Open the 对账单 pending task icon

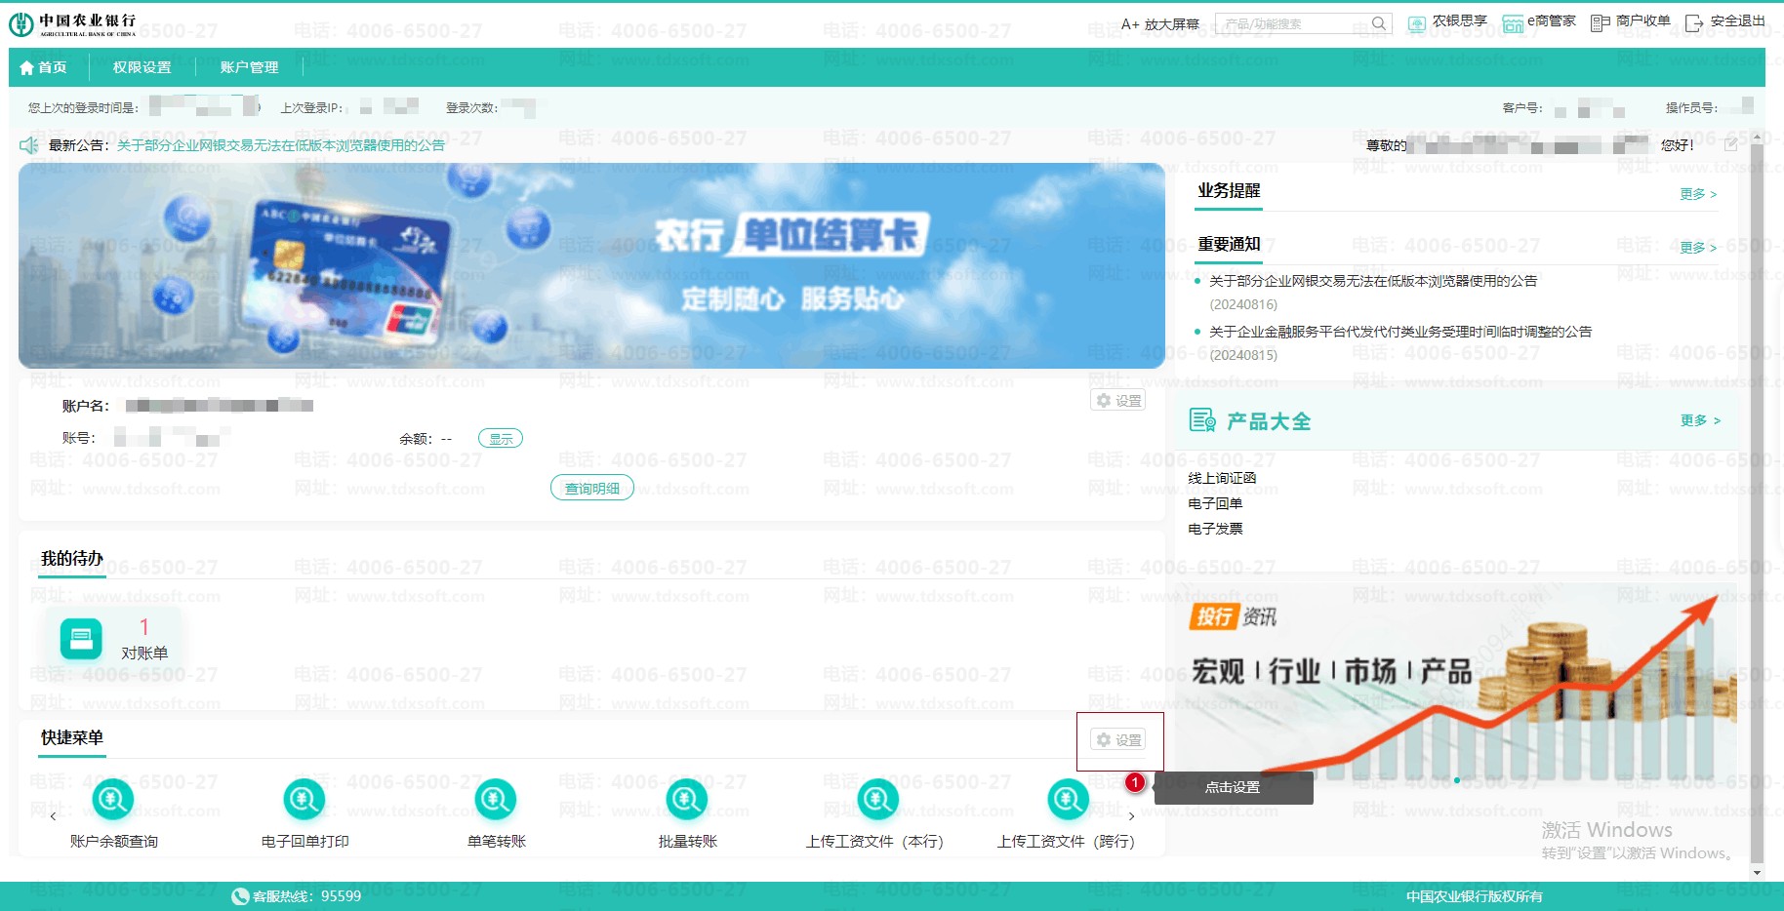pyautogui.click(x=81, y=640)
